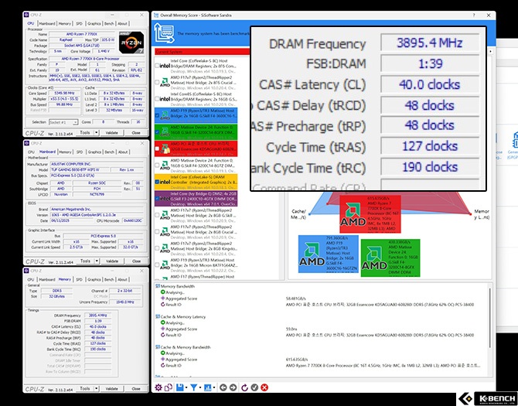Viewport: 518px width, 406px height.
Task: Switch to CPU tab in the bottom CPU-Z window
Action: [31, 279]
